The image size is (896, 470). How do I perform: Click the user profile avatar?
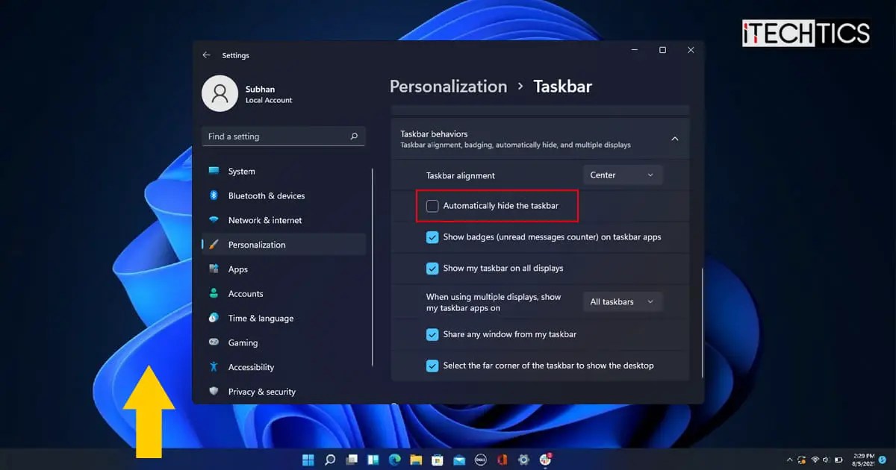click(x=220, y=93)
